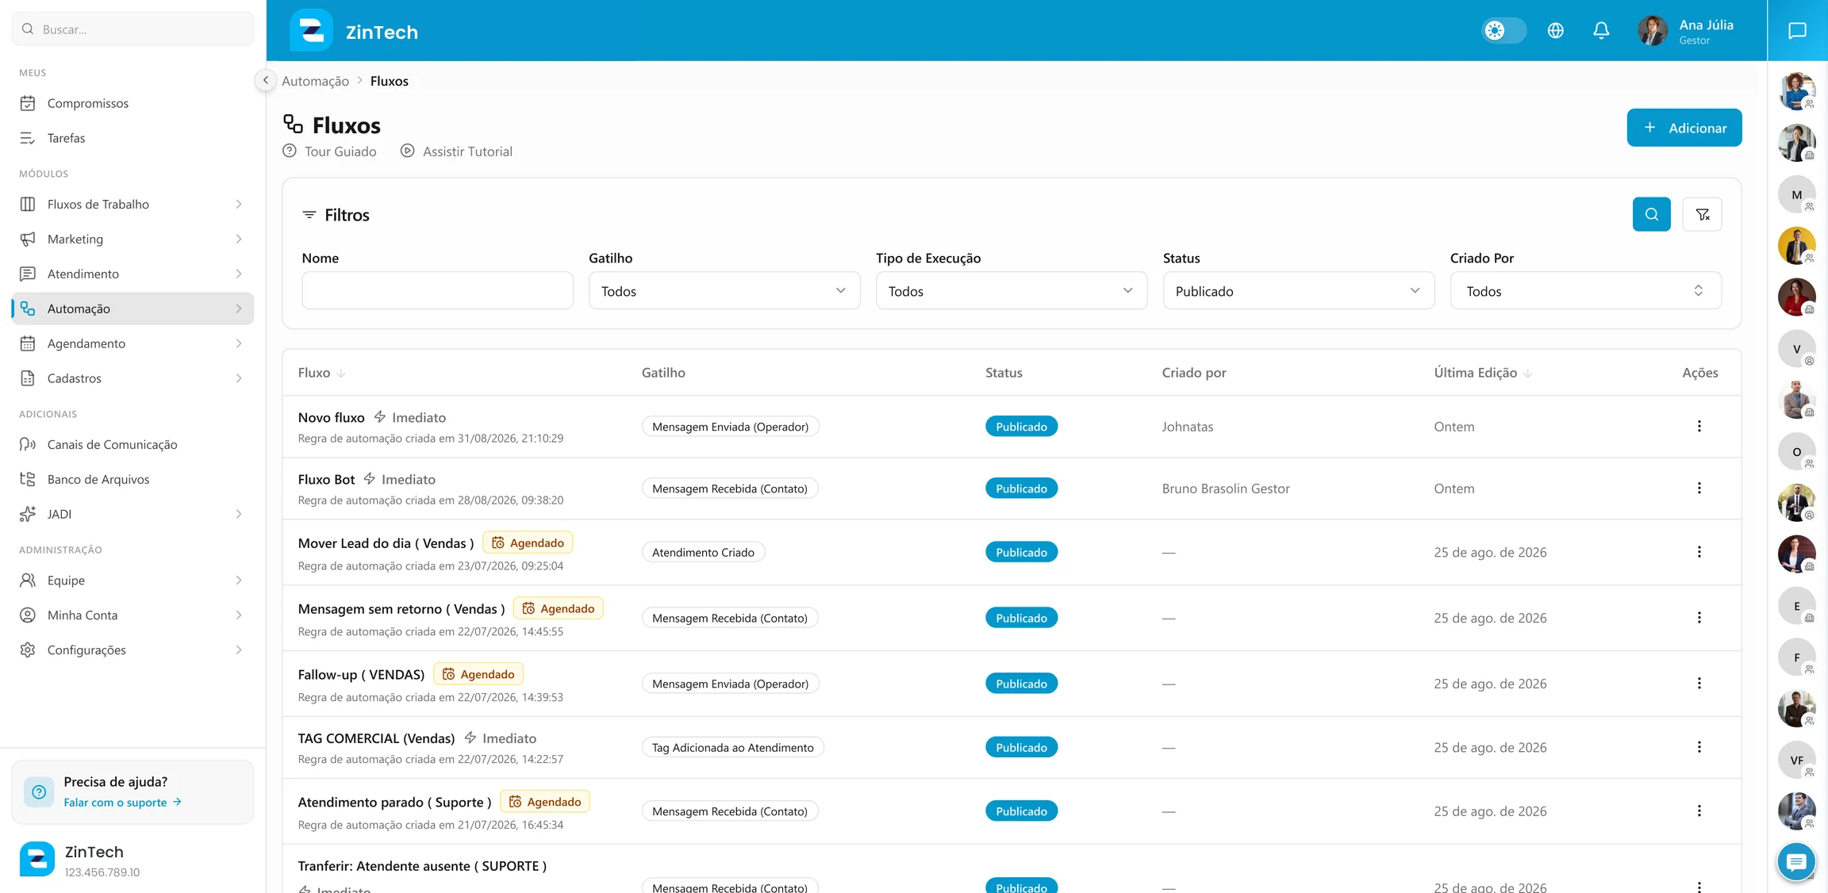This screenshot has height=893, width=1828.
Task: Click the Nome filter input field
Action: point(437,290)
